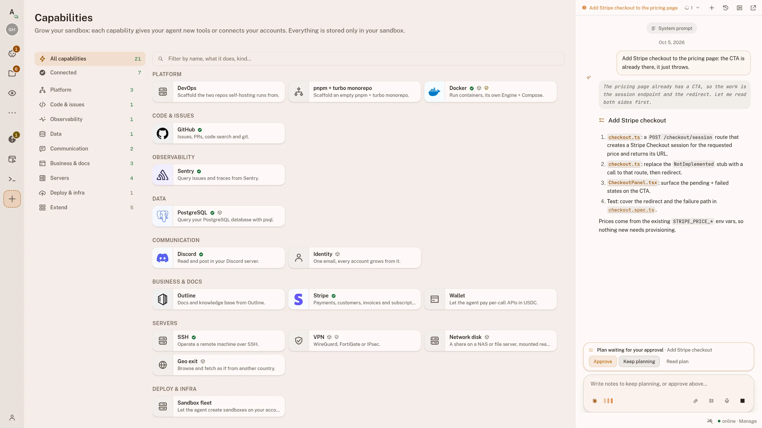The image size is (762, 428).
Task: Click the attach file paperclip icon
Action: [695, 401]
